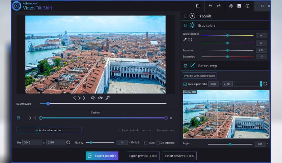The height and width of the screenshot is (163, 282).
Task: Click the Angle value field 0.00
Action: coord(260,144)
